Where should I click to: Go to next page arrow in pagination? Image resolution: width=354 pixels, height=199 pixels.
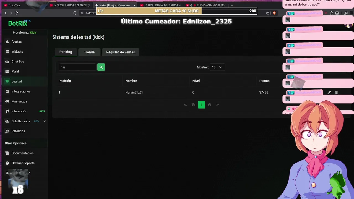210,105
